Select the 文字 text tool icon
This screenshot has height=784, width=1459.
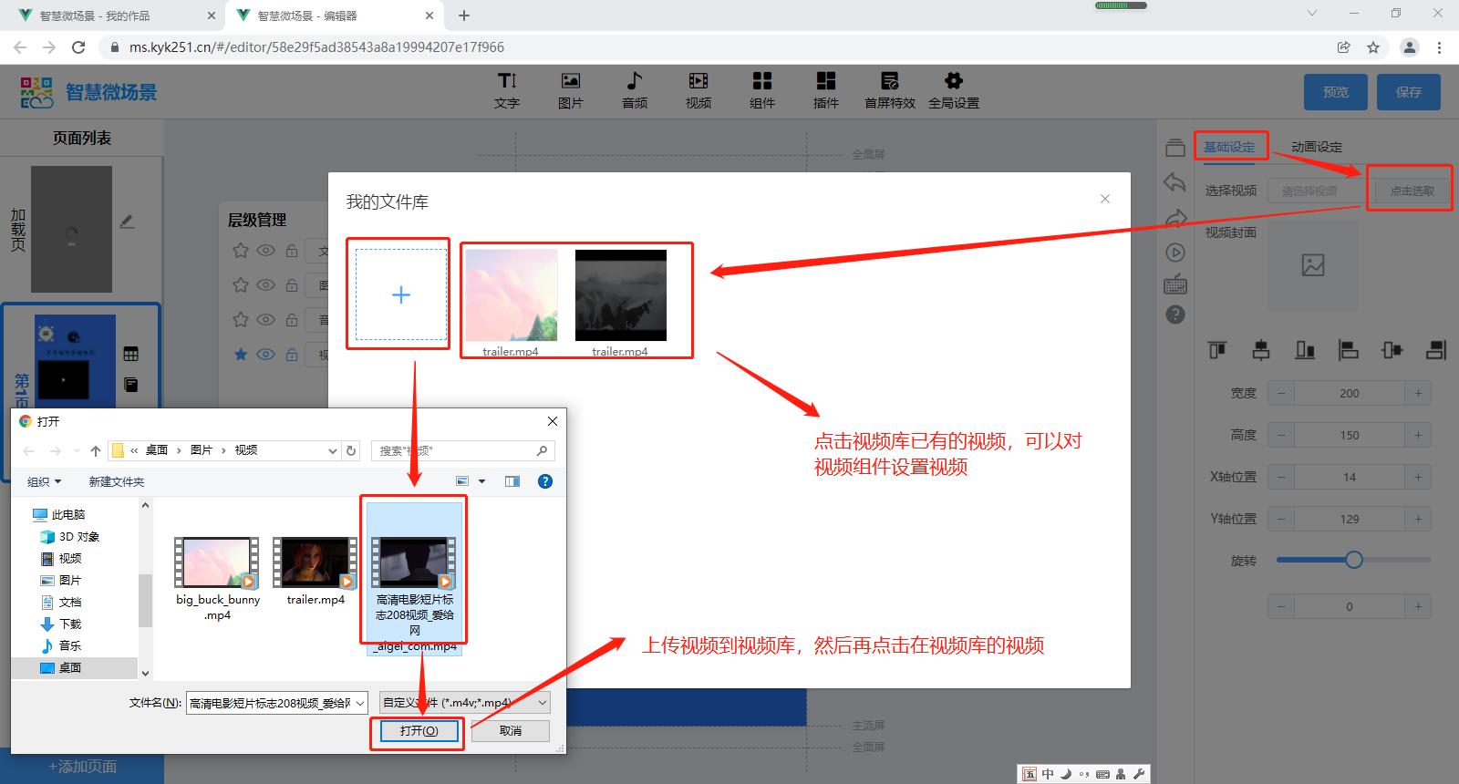507,90
